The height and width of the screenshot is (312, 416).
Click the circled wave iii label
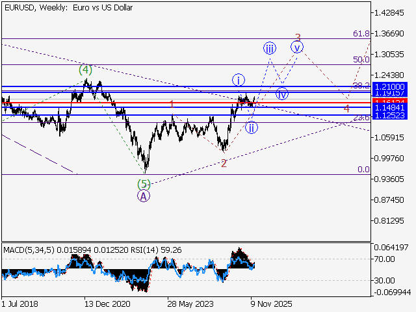(270, 48)
